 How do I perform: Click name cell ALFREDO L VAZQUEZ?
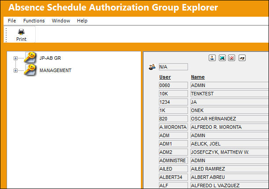pyautogui.click(x=230, y=185)
